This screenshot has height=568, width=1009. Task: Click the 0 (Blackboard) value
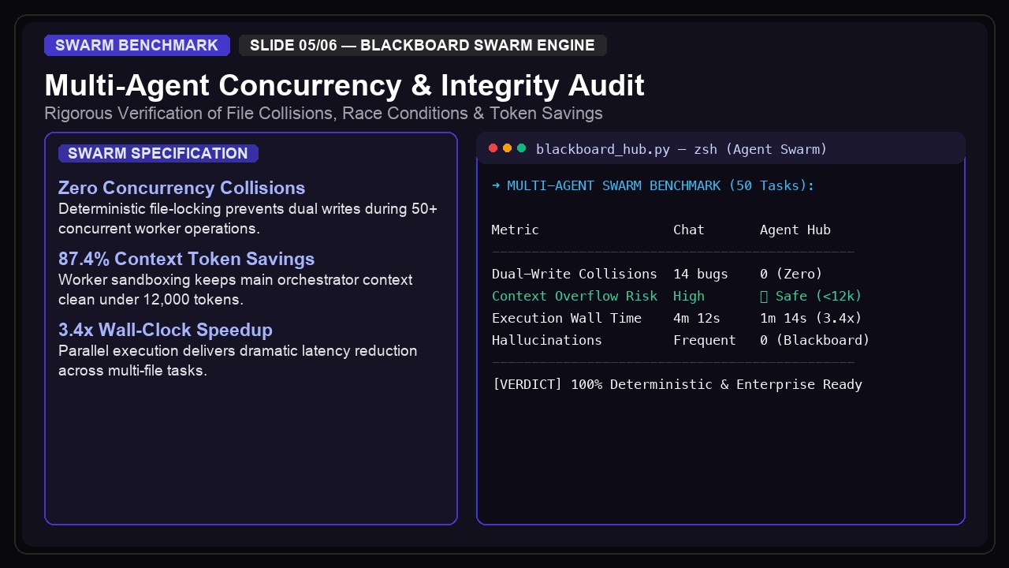815,340
